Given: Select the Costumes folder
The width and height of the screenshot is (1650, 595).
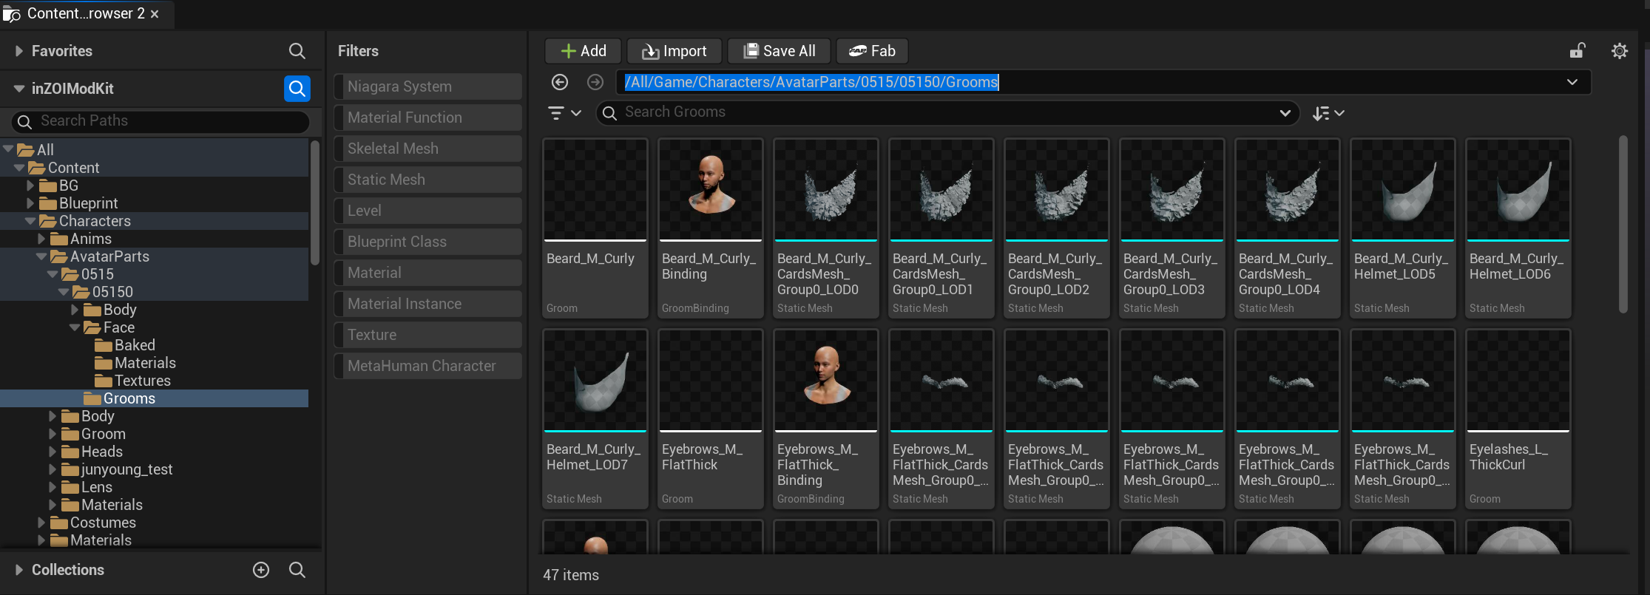Looking at the screenshot, I should (155, 523).
